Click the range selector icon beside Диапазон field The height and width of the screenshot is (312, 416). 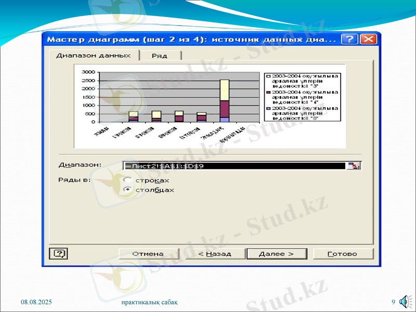point(355,164)
